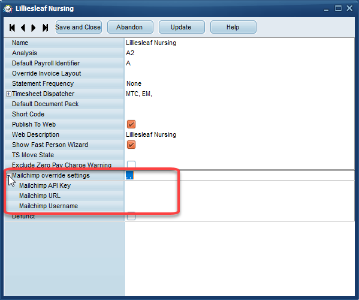Image resolution: width=359 pixels, height=300 pixels.
Task: Click the Lilliesleaf Nursing title bar app icon
Action: [x=8, y=9]
